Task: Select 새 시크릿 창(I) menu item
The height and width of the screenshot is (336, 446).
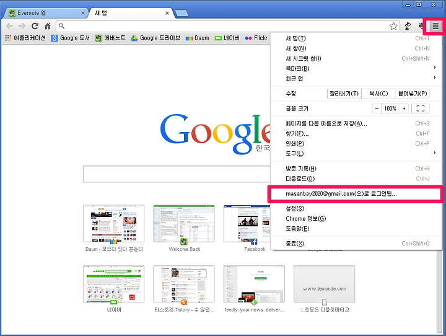Action: [x=356, y=58]
